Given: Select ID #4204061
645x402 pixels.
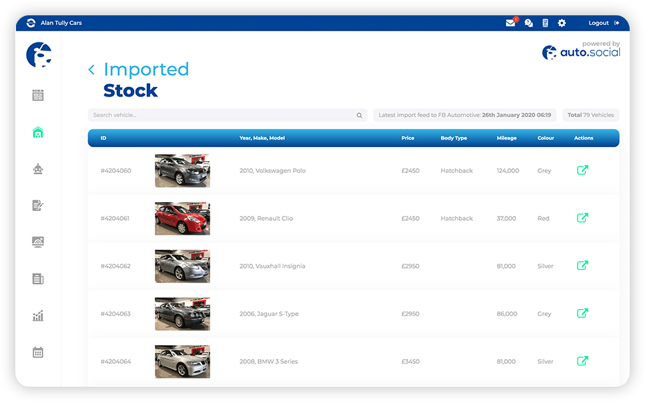Looking at the screenshot, I should pyautogui.click(x=115, y=219).
